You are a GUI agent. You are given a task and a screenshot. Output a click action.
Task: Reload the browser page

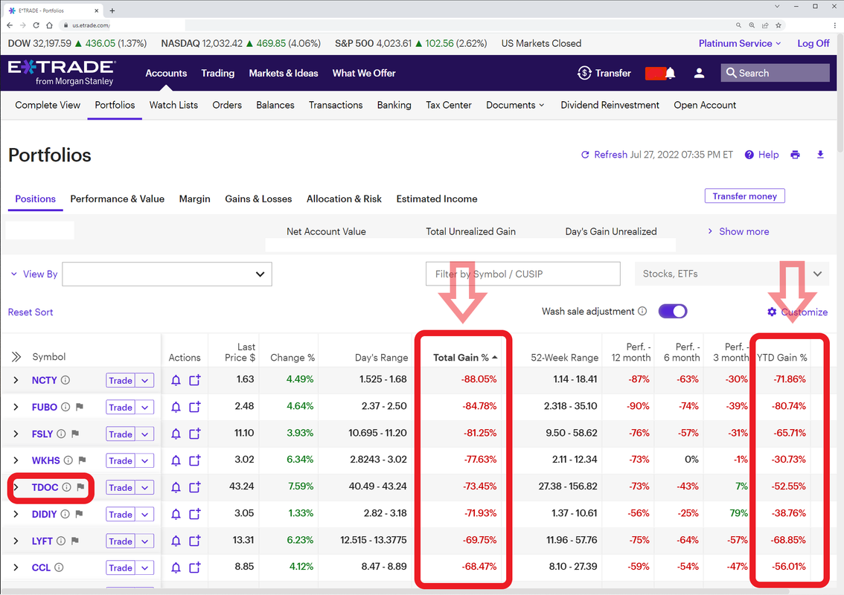click(36, 25)
